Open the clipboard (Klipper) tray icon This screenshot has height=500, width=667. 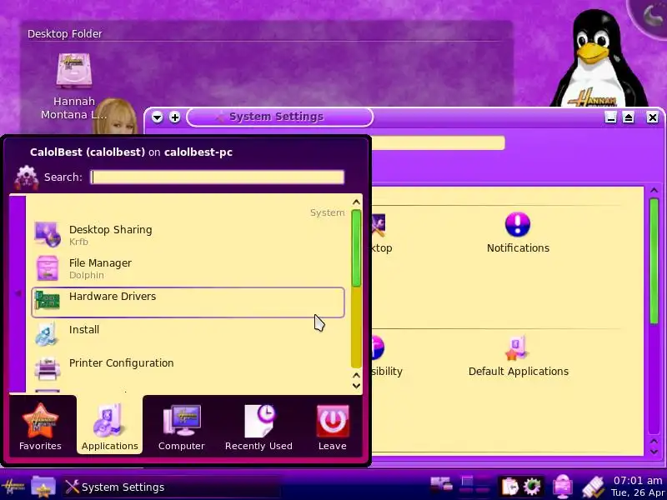click(509, 487)
